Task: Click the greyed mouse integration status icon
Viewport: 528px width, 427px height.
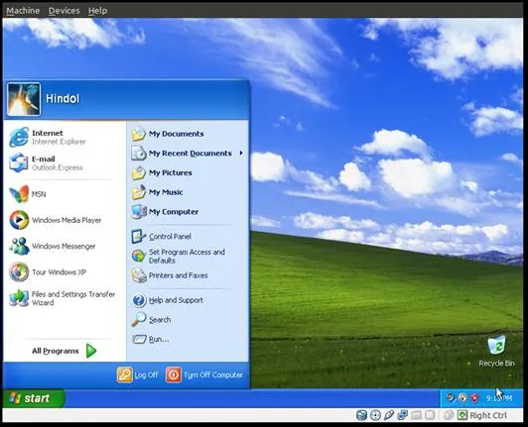Action: click(x=449, y=415)
